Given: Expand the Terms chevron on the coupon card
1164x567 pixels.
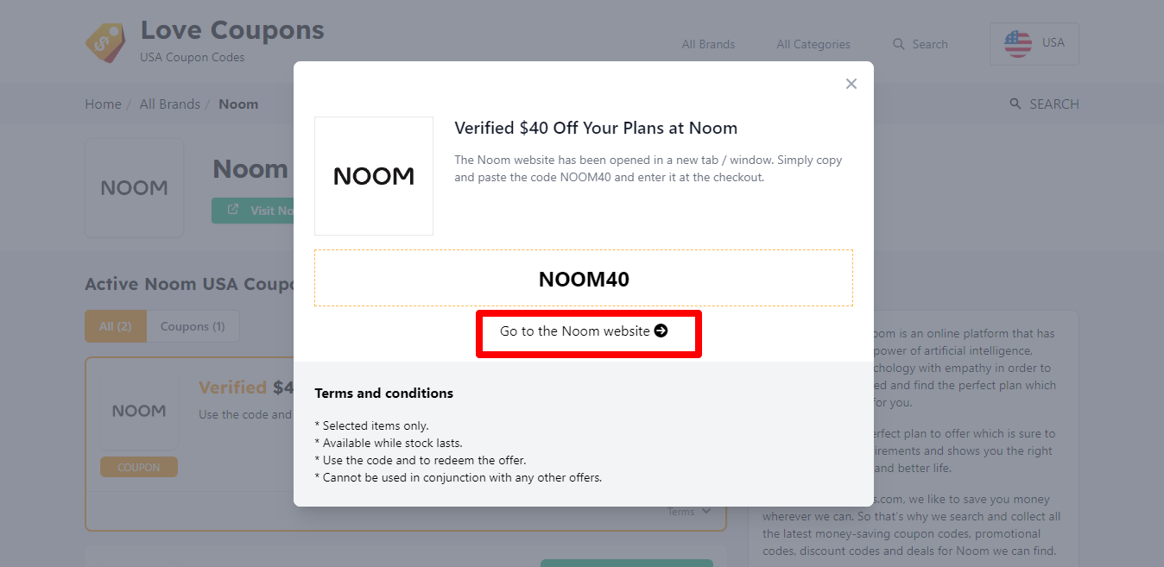Looking at the screenshot, I should point(707,511).
